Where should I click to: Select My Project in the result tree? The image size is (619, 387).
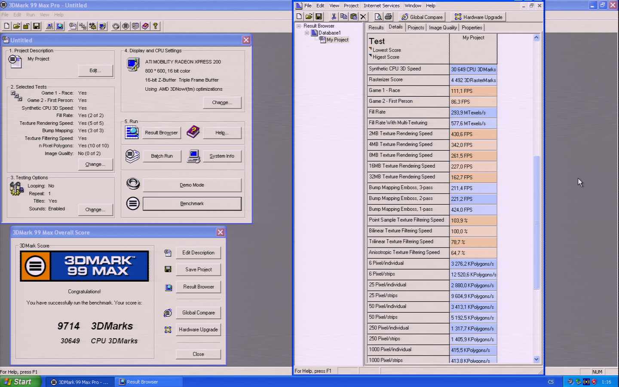[337, 40]
